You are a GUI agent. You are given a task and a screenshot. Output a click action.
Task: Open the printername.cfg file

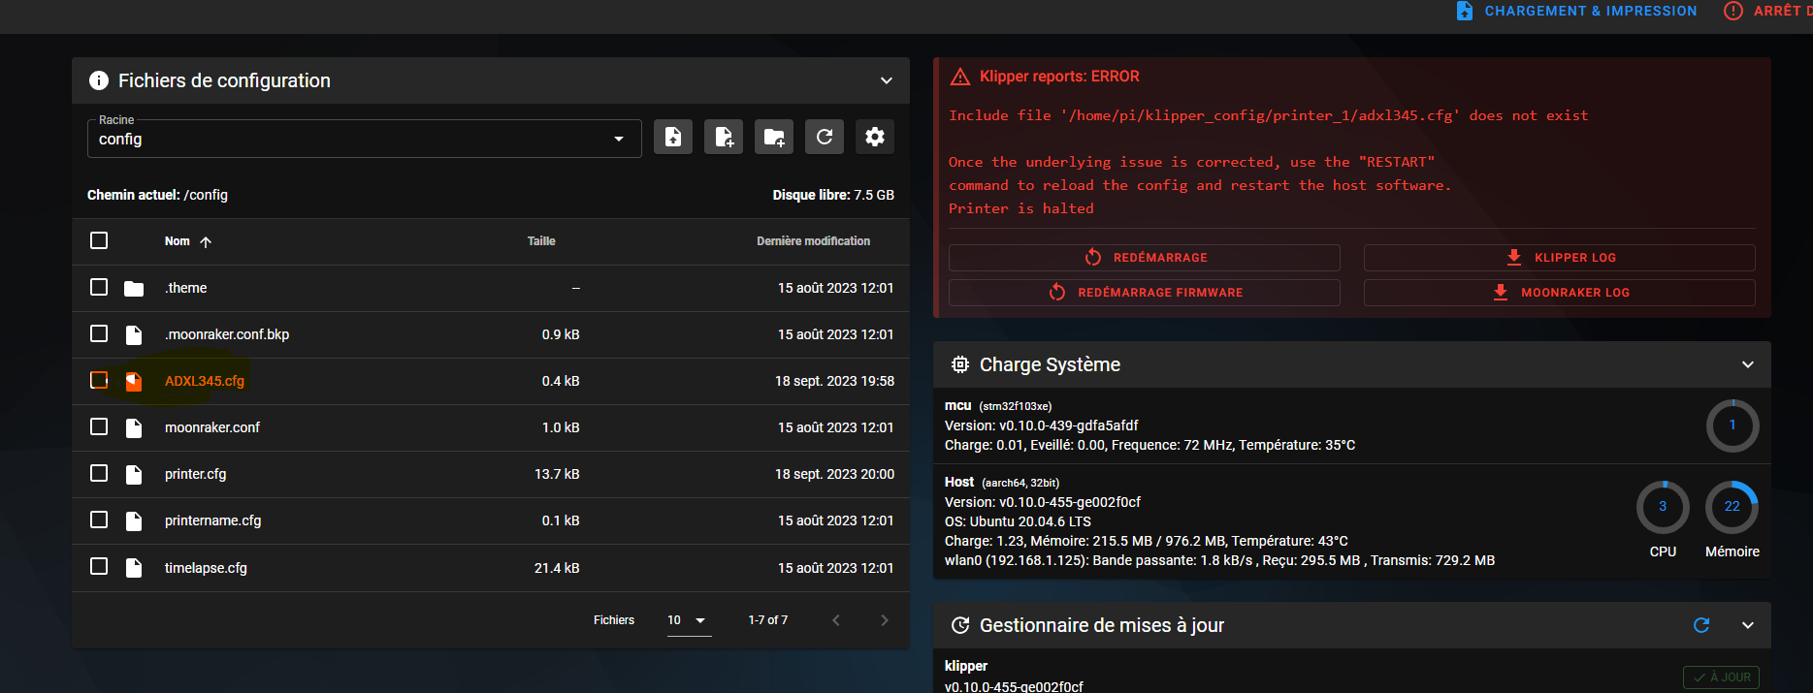point(213,520)
